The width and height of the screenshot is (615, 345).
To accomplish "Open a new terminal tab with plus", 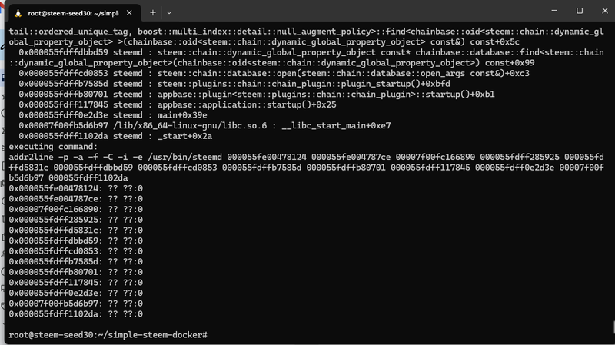I will [152, 12].
